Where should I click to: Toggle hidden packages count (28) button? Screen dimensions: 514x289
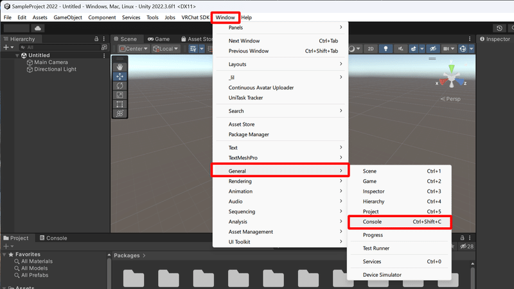[x=467, y=247]
